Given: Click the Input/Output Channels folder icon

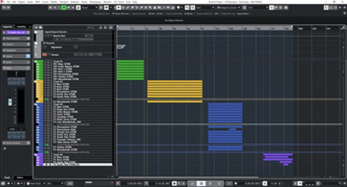Looking at the screenshot, I should coord(36,32).
